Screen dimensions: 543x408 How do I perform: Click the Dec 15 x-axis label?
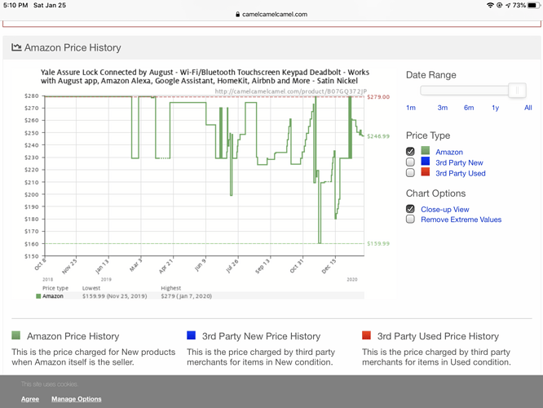point(329,266)
